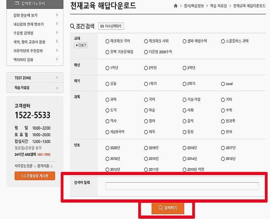This screenshot has height=219, width=270.
Task: Open the 1:1 친절상담 게시판 button
Action: [x=35, y=176]
